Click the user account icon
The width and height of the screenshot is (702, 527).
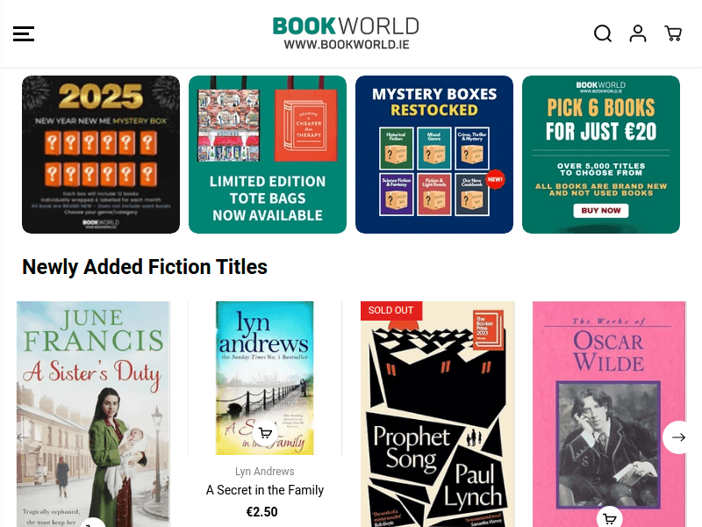[638, 33]
